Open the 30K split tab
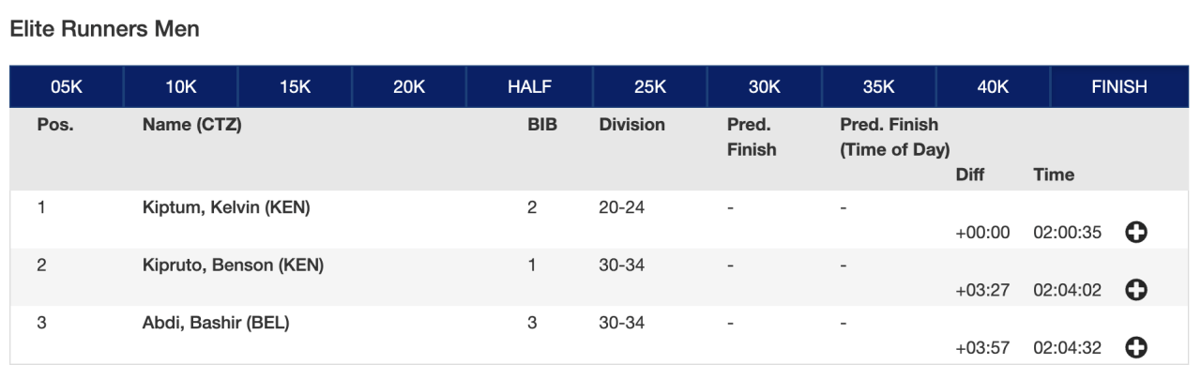The width and height of the screenshot is (1201, 380). coord(764,87)
